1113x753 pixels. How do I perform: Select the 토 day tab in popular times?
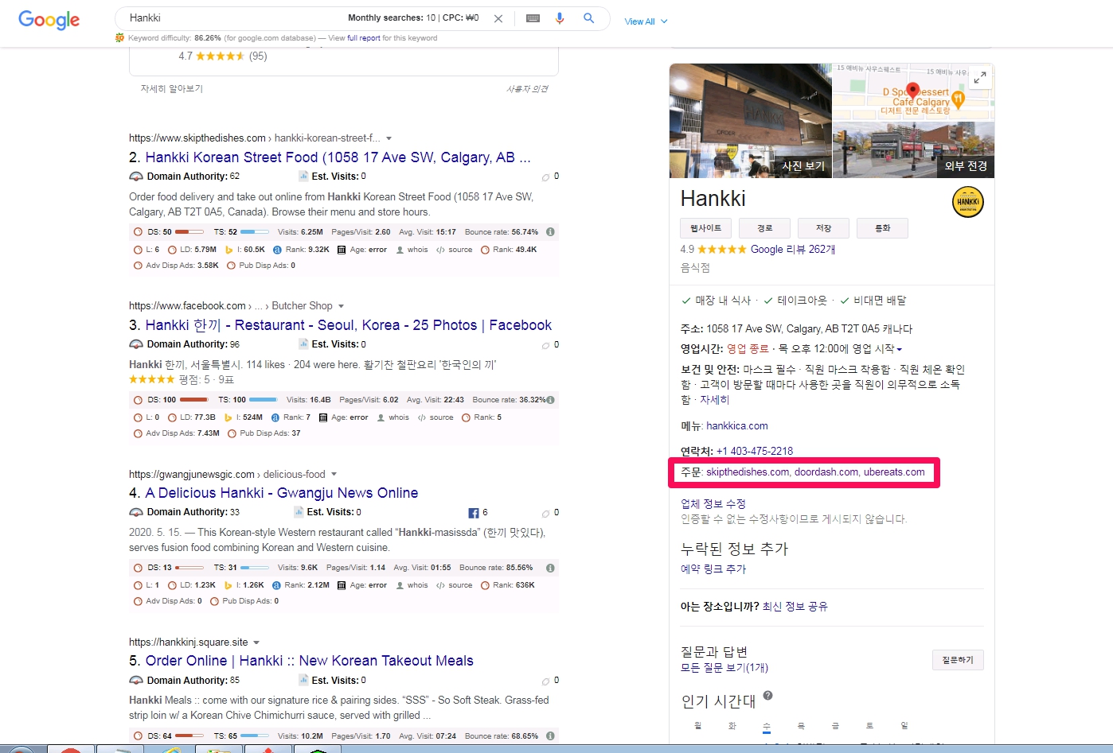point(869,725)
